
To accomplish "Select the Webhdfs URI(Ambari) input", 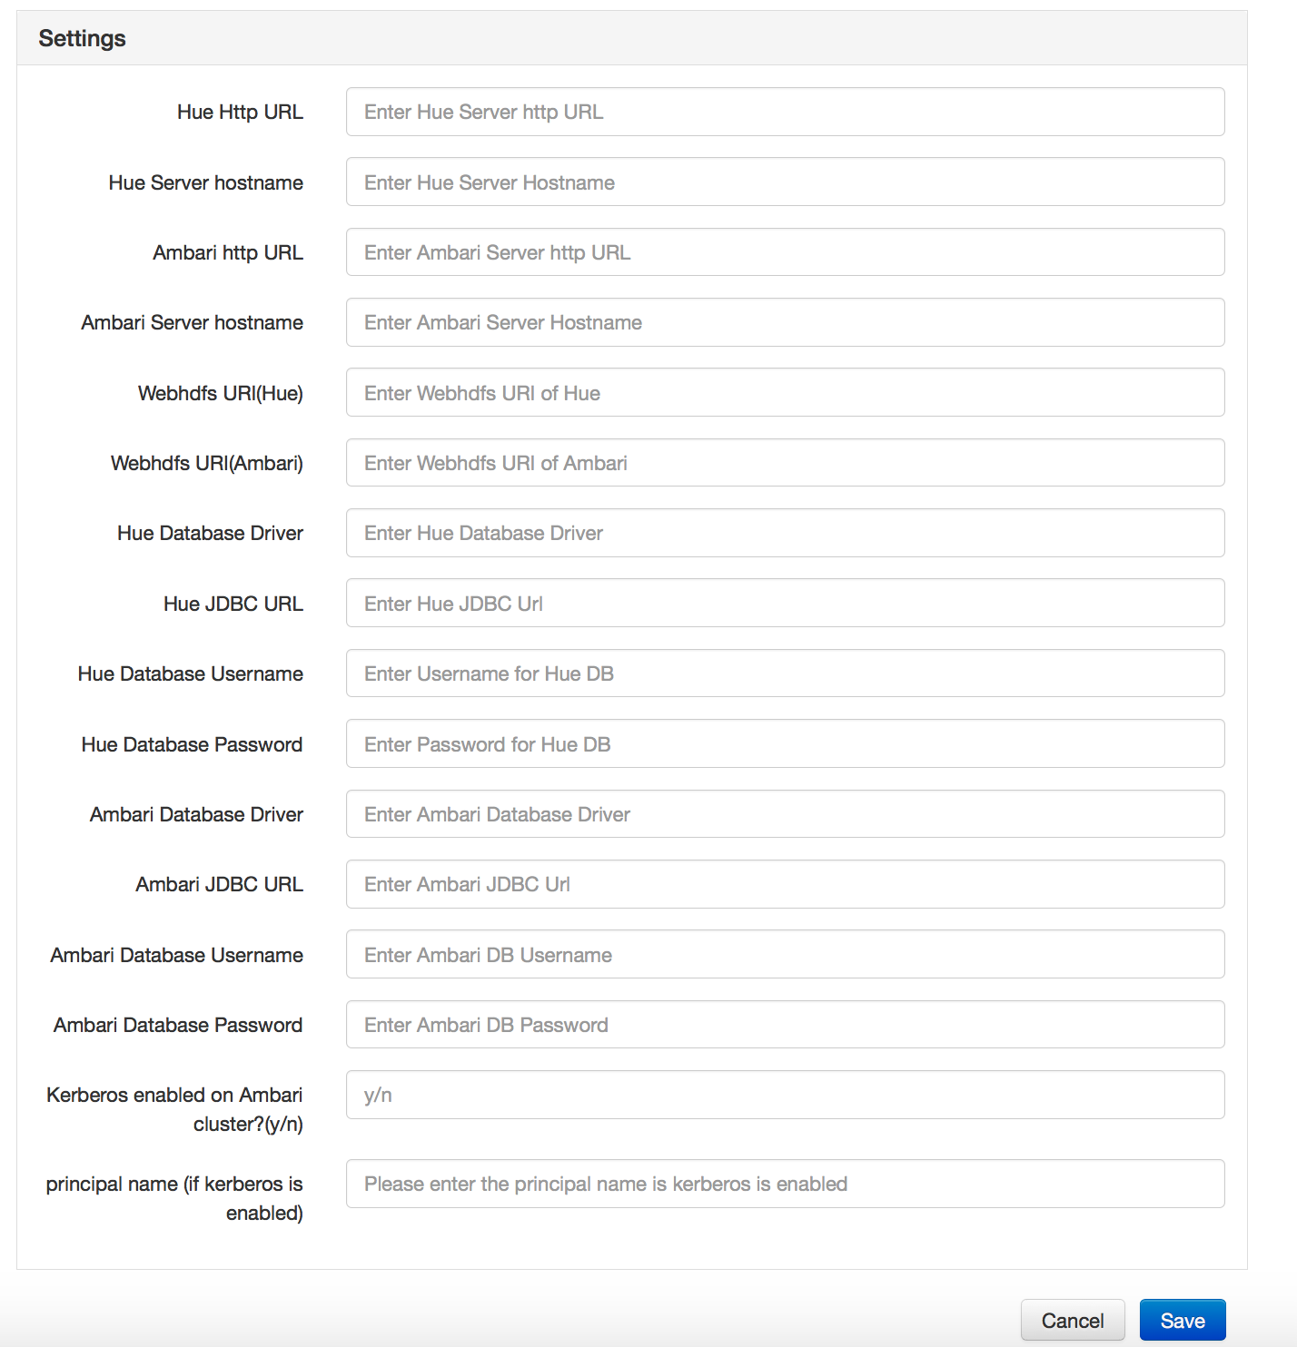I will coord(784,463).
